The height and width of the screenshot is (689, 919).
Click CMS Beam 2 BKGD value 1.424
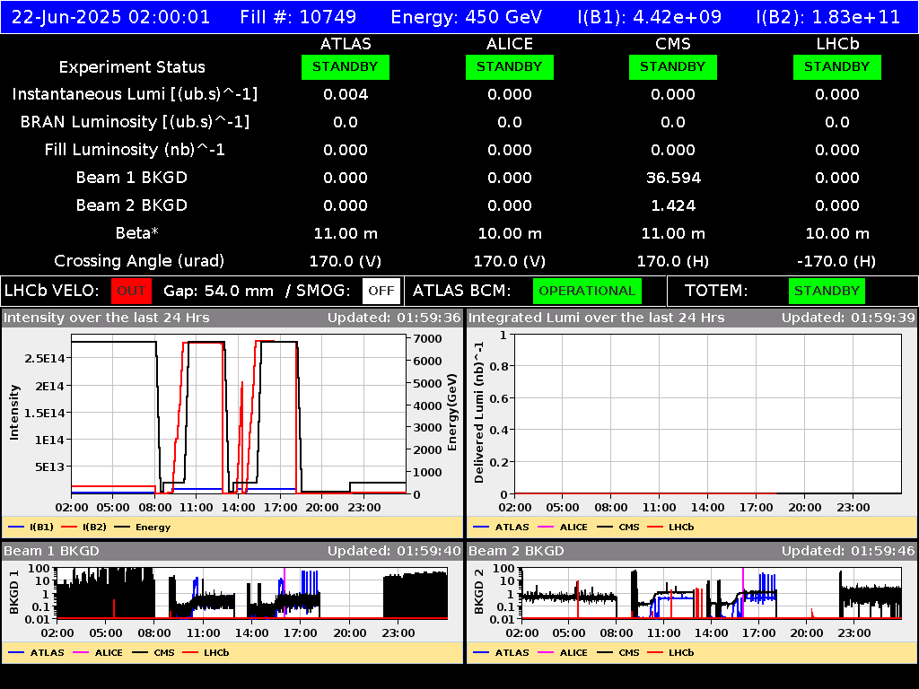(673, 205)
